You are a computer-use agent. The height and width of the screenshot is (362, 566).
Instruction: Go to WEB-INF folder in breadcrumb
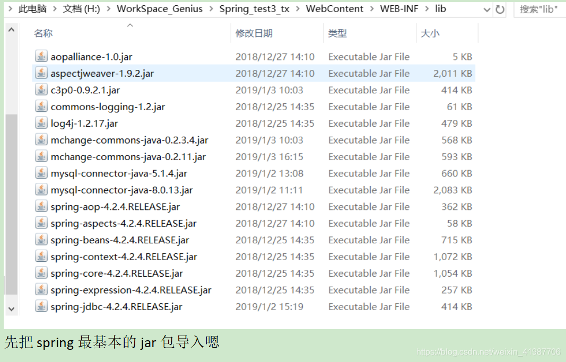[x=399, y=8]
